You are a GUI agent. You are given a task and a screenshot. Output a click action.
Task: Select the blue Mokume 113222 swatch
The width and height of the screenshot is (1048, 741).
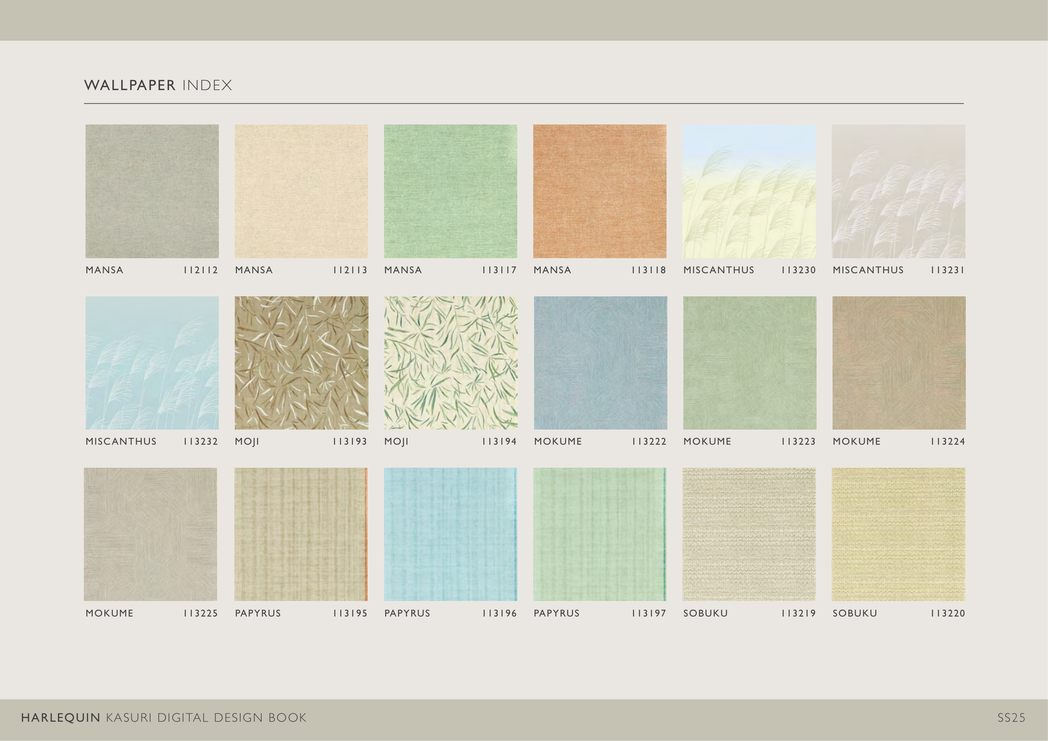coord(600,363)
